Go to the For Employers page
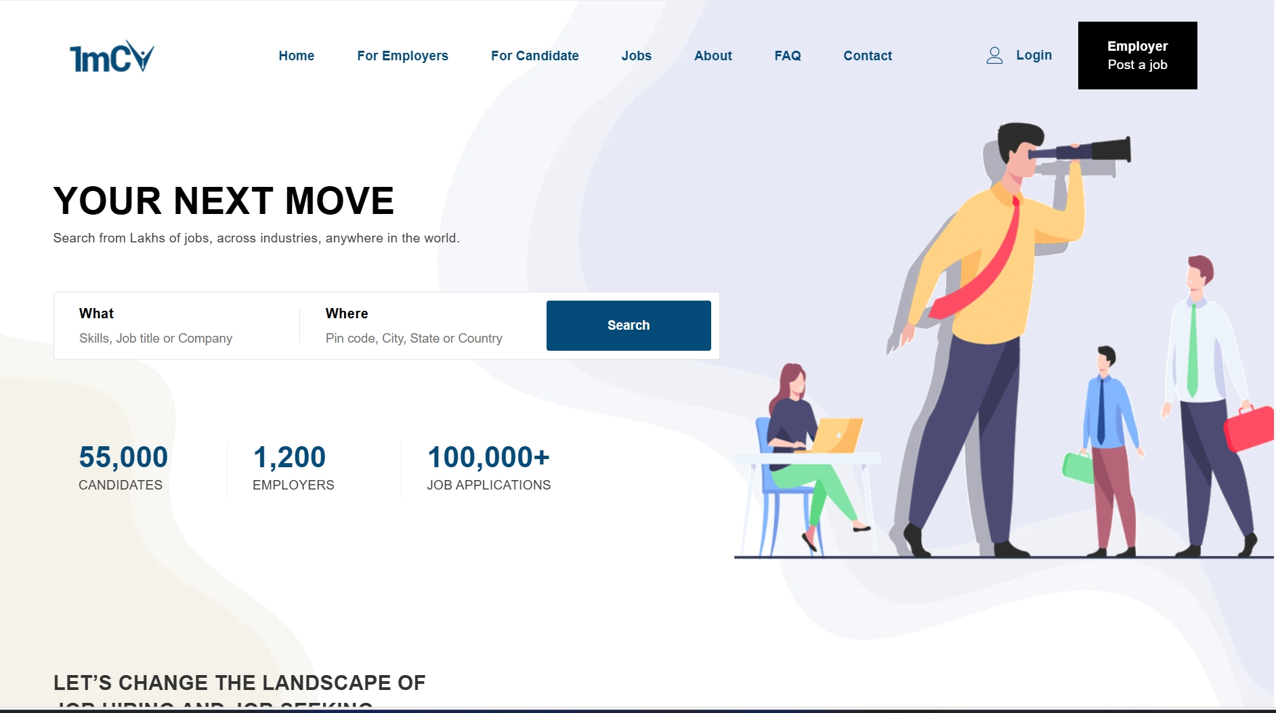This screenshot has width=1276, height=713. (402, 56)
